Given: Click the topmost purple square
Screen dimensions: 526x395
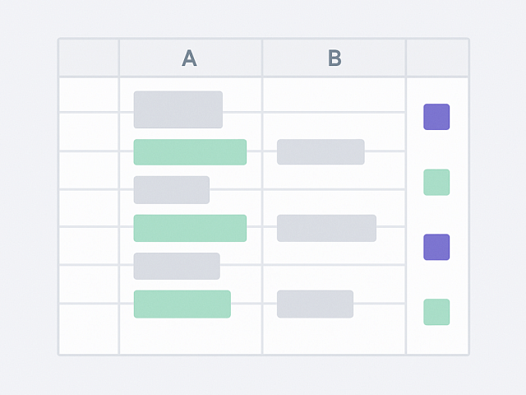Looking at the screenshot, I should point(436,117).
